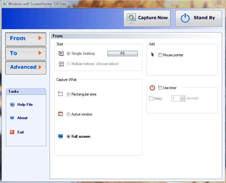
Task: Open the To section arrow
Action: click(x=40, y=53)
